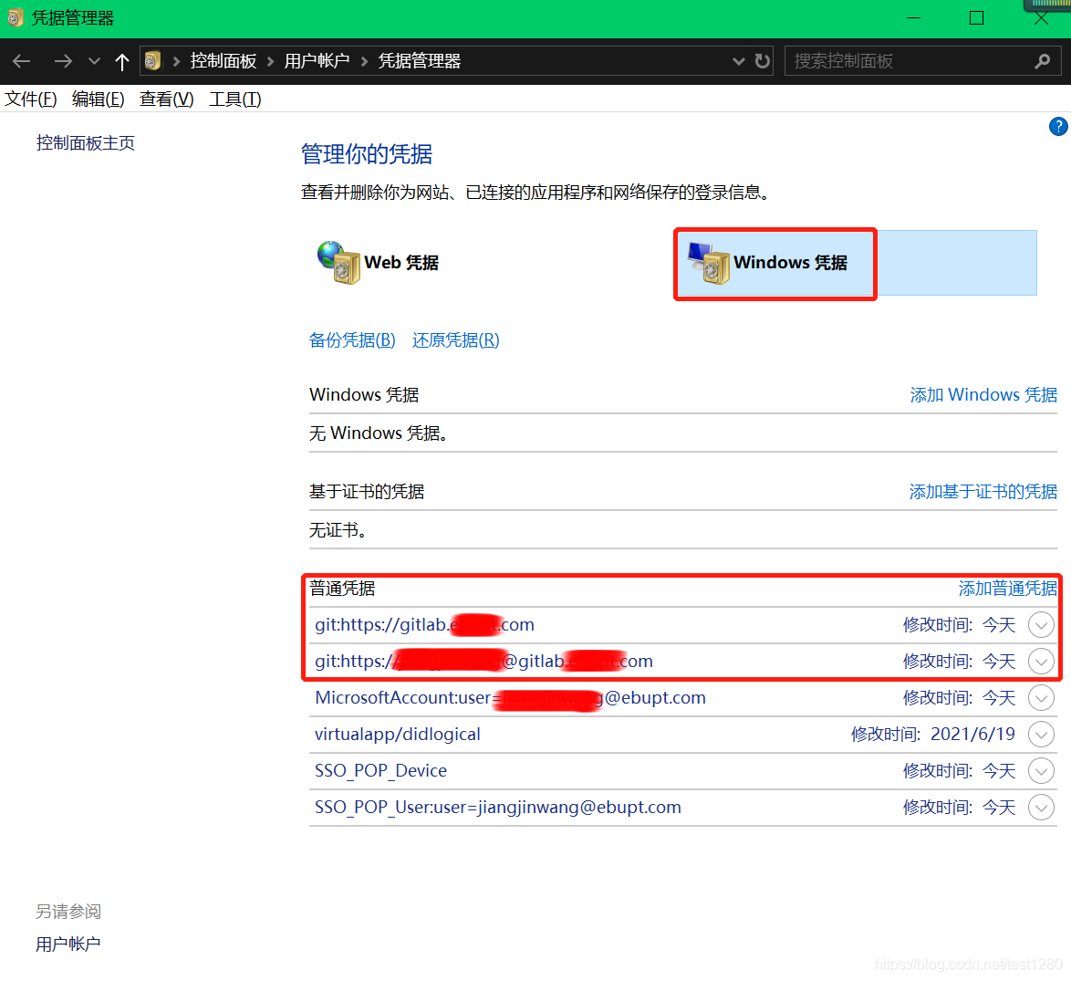Click 添加基于证书的凭据 link
1071x981 pixels.
click(x=983, y=492)
